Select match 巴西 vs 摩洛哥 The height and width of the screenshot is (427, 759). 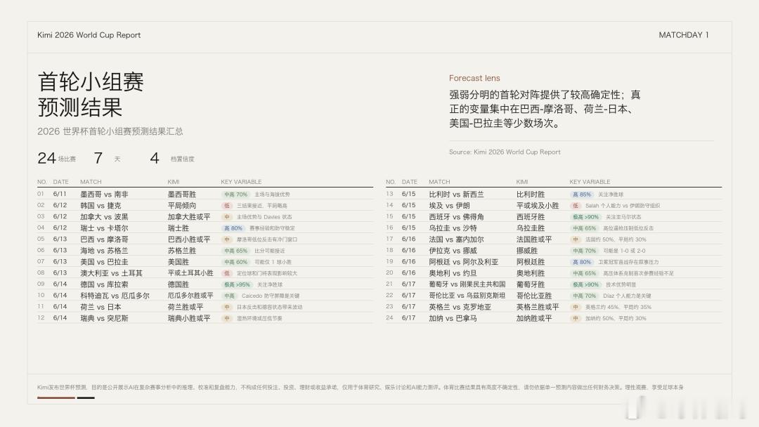pos(104,239)
